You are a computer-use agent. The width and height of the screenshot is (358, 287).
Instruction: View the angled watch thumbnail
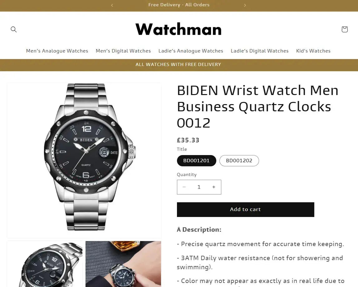point(45,264)
